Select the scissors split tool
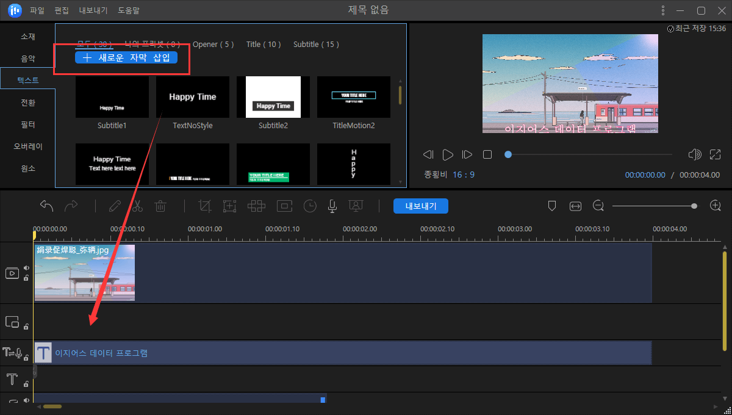The image size is (732, 415). coord(137,206)
